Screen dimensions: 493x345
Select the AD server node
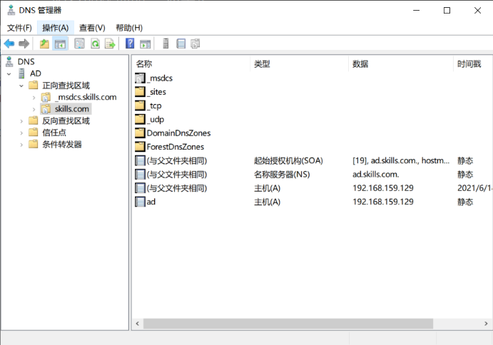coord(36,73)
